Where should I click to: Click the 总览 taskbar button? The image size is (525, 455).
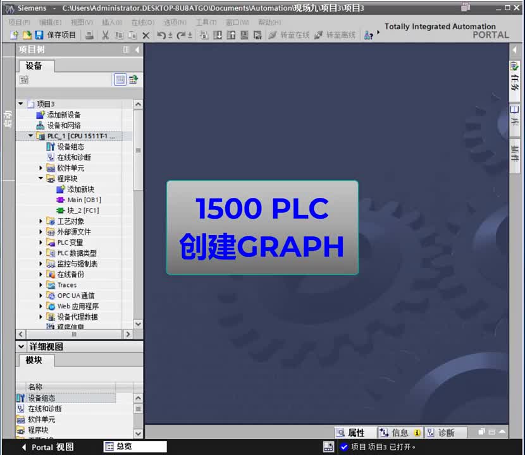pos(135,446)
